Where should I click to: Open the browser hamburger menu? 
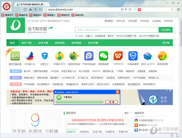pos(179,9)
